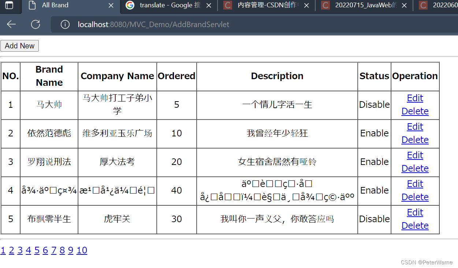This screenshot has height=268, width=458.
Task: Select description 我曾经年少轻狂
Action: coord(277,133)
